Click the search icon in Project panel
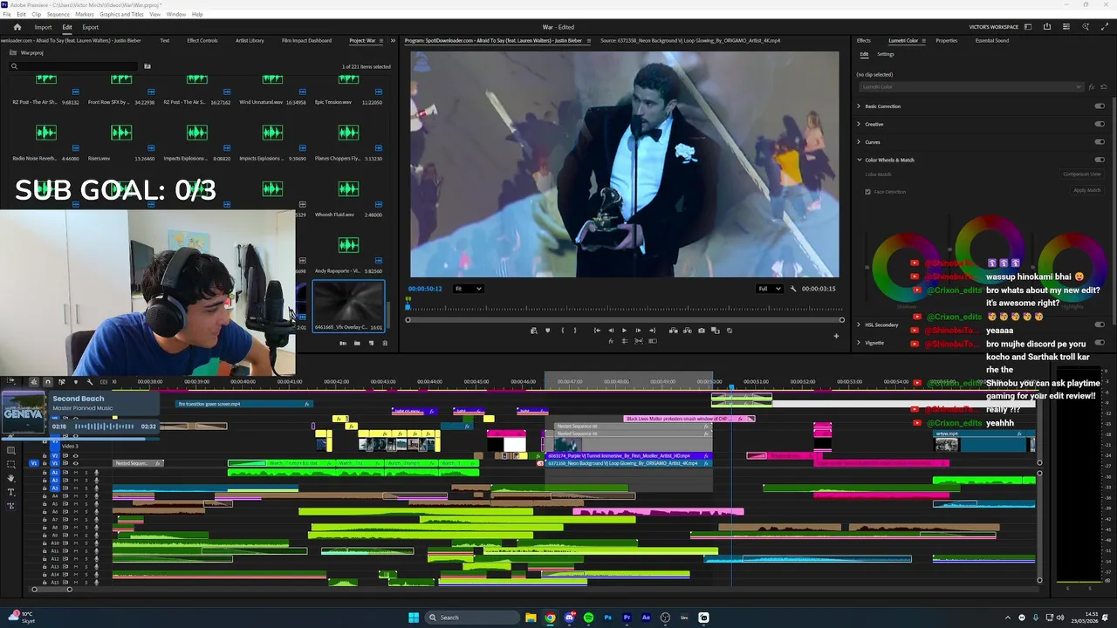The width and height of the screenshot is (1117, 628). [x=14, y=66]
